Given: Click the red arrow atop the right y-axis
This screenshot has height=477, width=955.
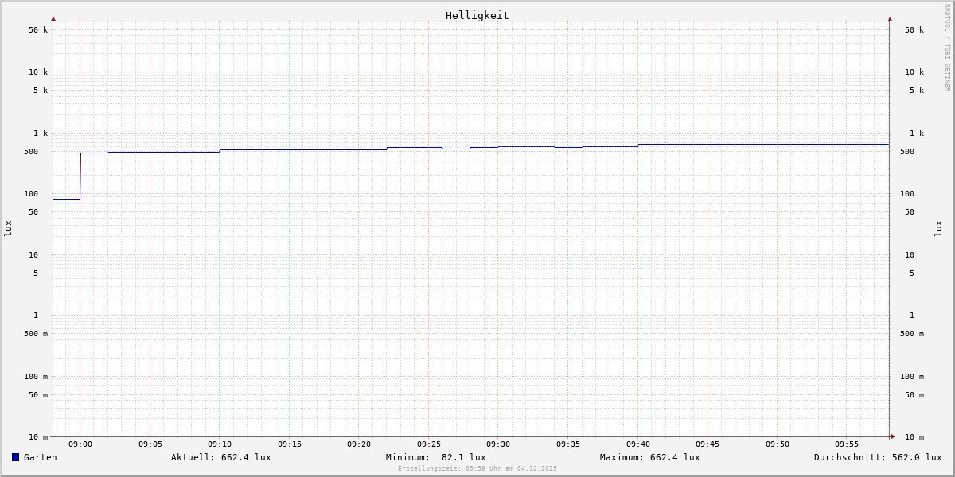Looking at the screenshot, I should (890, 18).
